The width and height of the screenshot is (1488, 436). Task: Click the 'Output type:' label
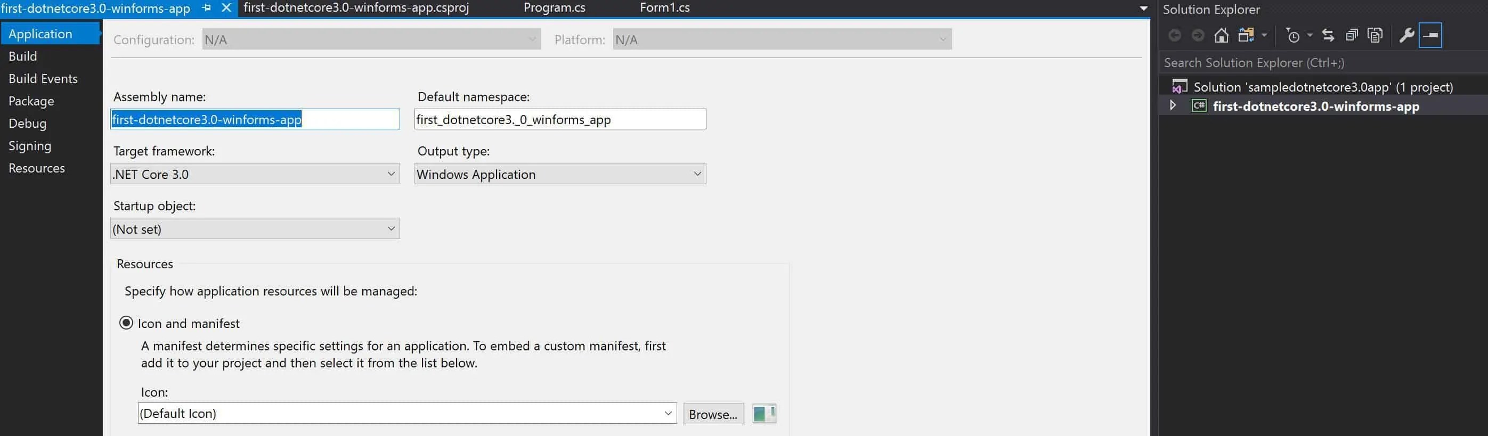[x=453, y=151]
